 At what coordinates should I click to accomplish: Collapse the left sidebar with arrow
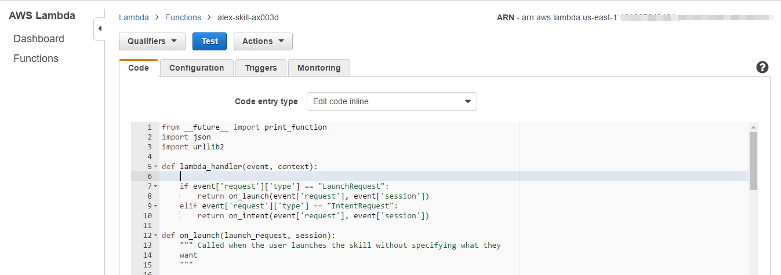[99, 28]
